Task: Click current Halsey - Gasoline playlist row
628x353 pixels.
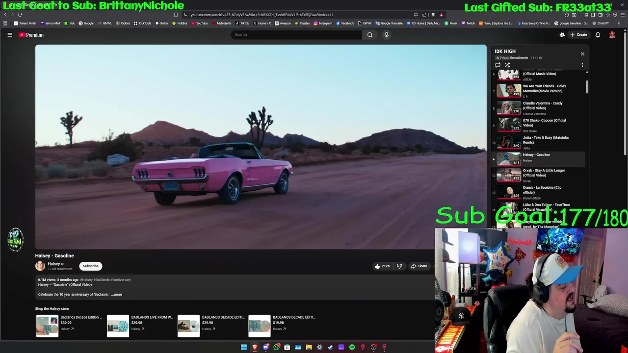Action: coord(538,159)
